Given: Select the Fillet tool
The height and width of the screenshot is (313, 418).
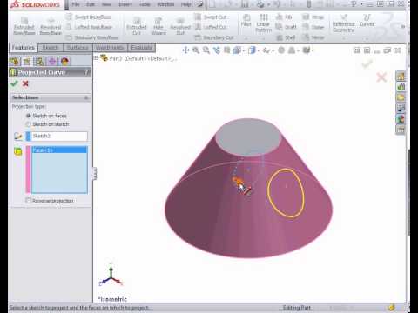Looking at the screenshot, I should point(246,20).
